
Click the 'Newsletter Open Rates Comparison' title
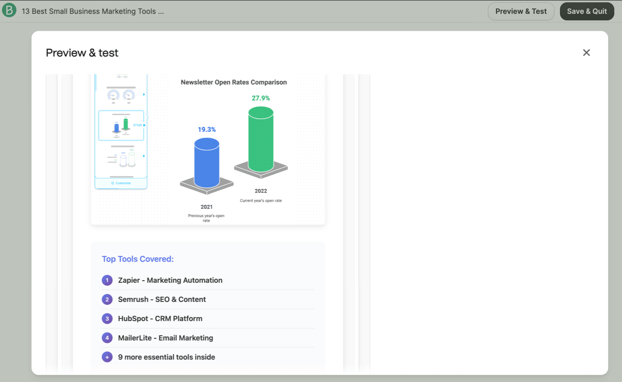(x=234, y=82)
